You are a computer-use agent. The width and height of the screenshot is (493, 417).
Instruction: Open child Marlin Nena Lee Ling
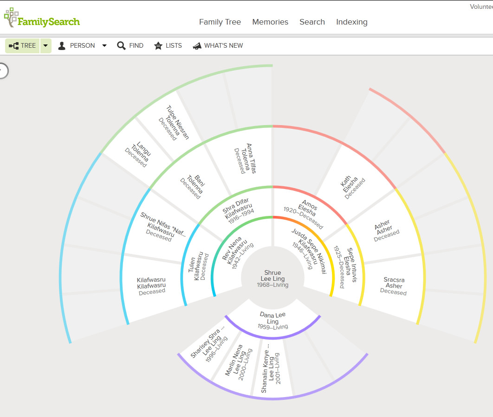pyautogui.click(x=239, y=362)
